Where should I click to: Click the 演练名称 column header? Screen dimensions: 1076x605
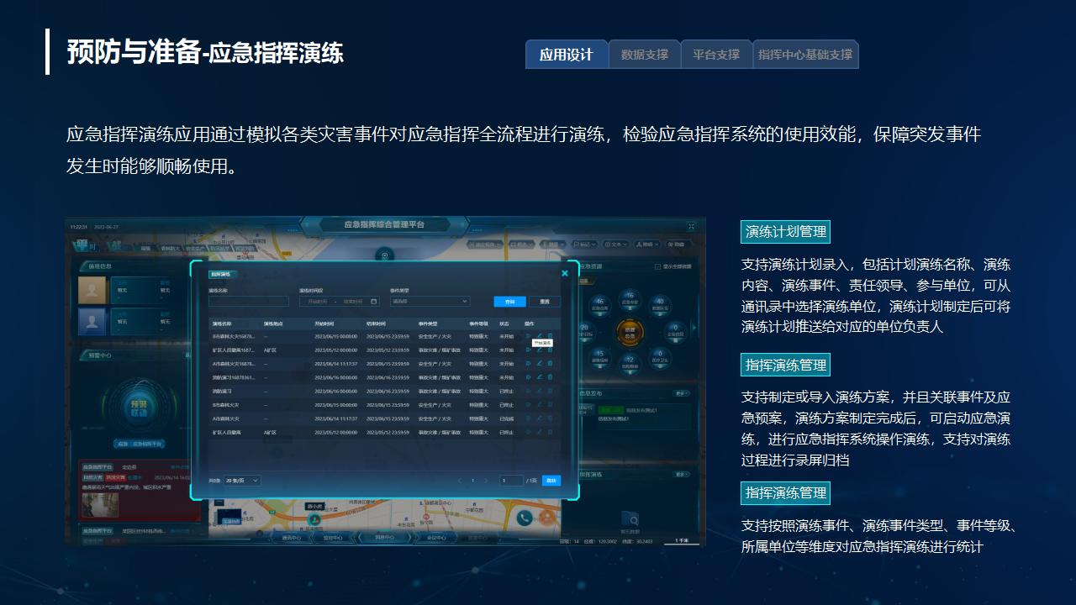(222, 323)
